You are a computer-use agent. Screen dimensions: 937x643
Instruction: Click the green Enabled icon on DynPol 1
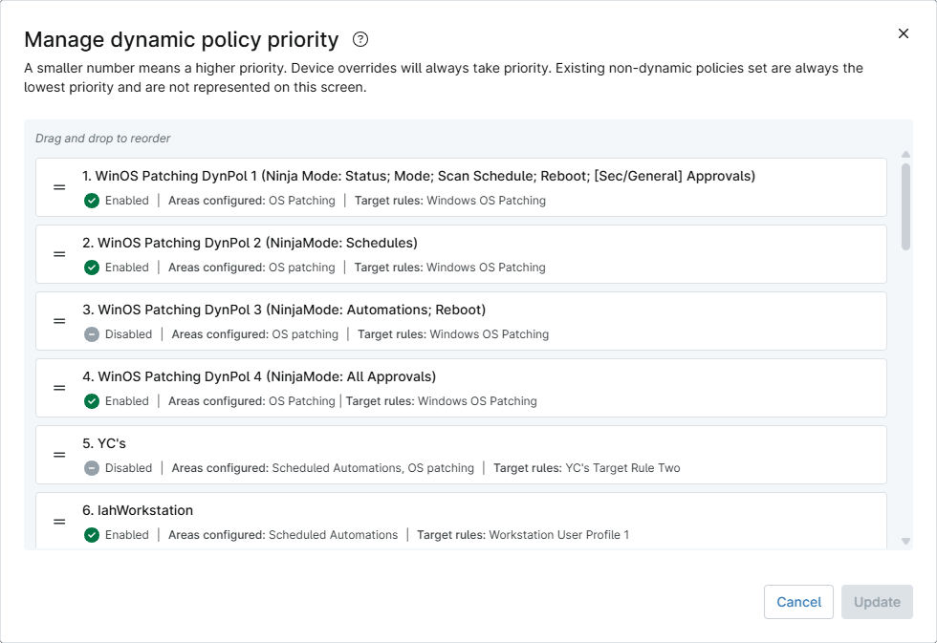[92, 201]
